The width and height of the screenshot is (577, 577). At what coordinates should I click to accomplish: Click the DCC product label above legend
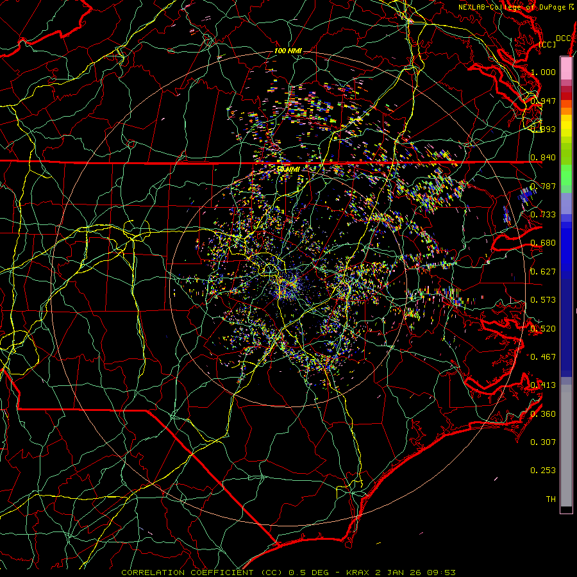point(563,38)
